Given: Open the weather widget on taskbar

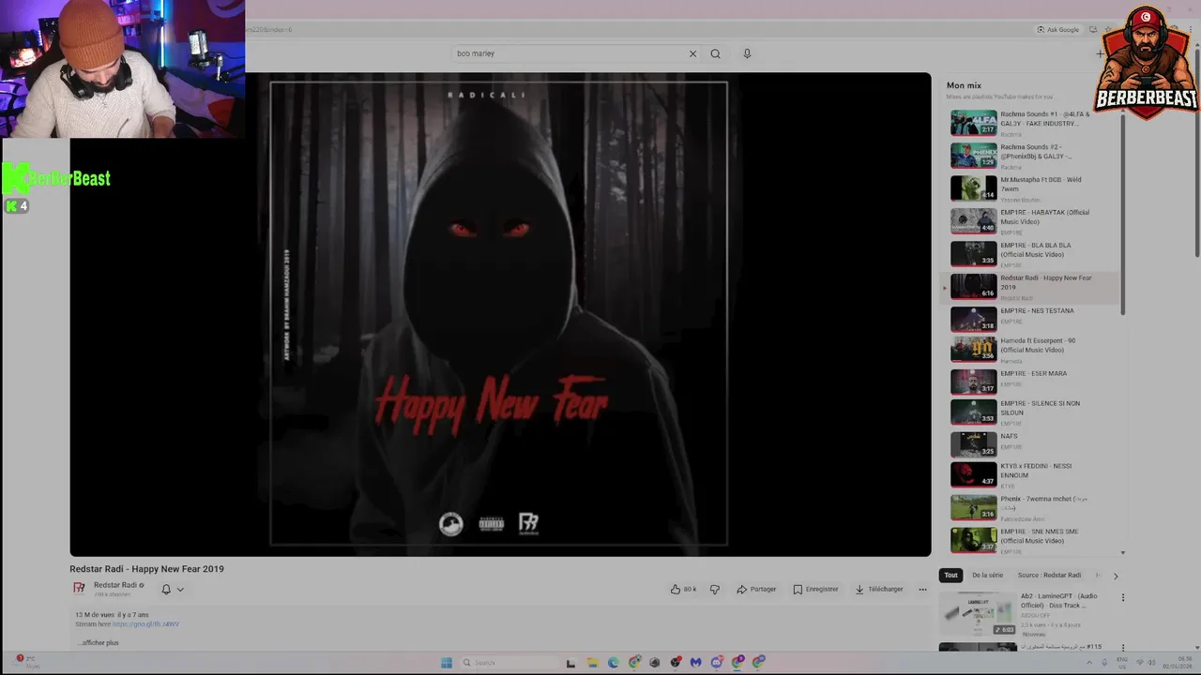Looking at the screenshot, I should point(28,662).
